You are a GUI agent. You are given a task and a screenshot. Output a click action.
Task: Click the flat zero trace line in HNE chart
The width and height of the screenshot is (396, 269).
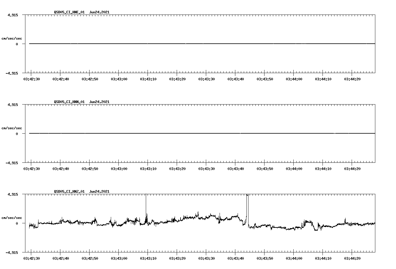(x=202, y=44)
